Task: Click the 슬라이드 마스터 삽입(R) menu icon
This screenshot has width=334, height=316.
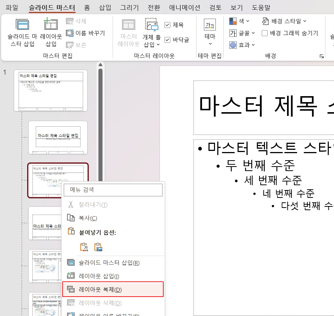Action: [x=71, y=262]
